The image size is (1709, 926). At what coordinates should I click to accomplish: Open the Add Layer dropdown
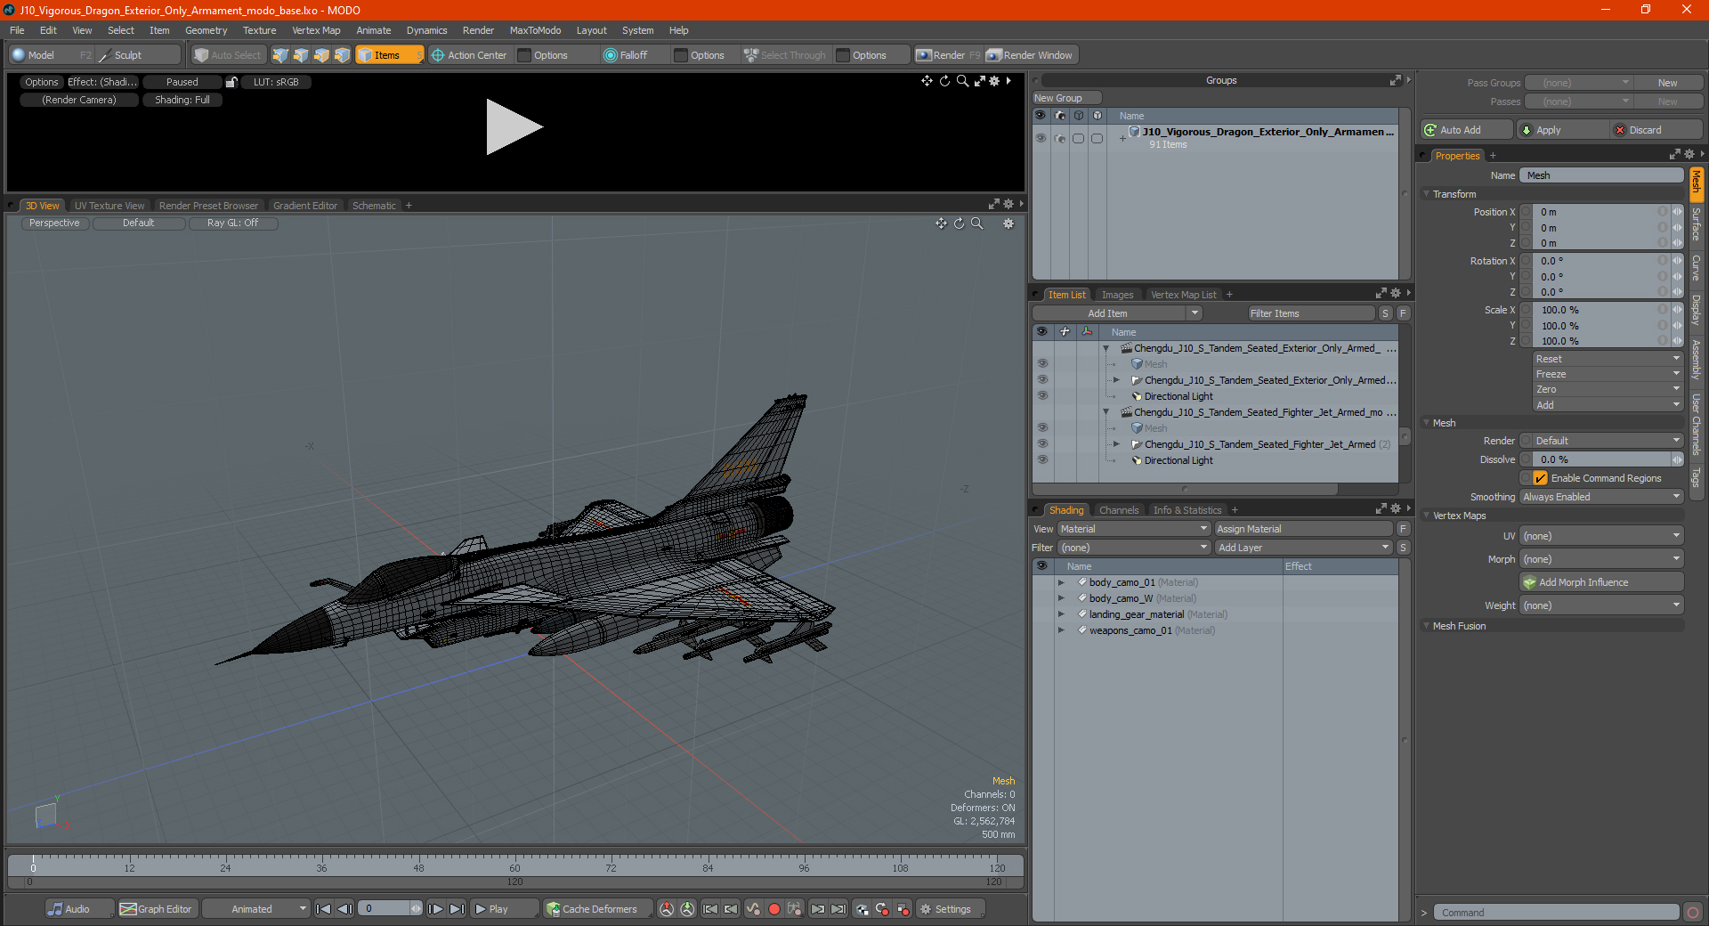pyautogui.click(x=1303, y=548)
